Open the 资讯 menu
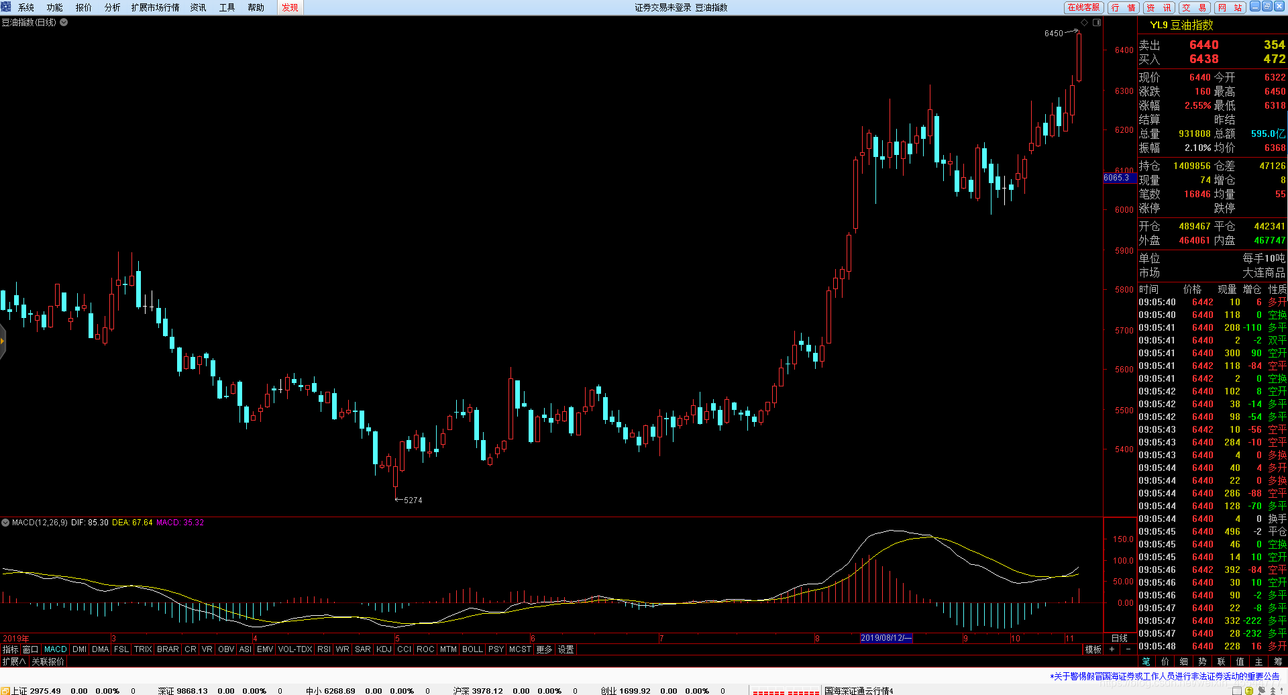Viewport: 1288px width, 695px height. coord(199,7)
